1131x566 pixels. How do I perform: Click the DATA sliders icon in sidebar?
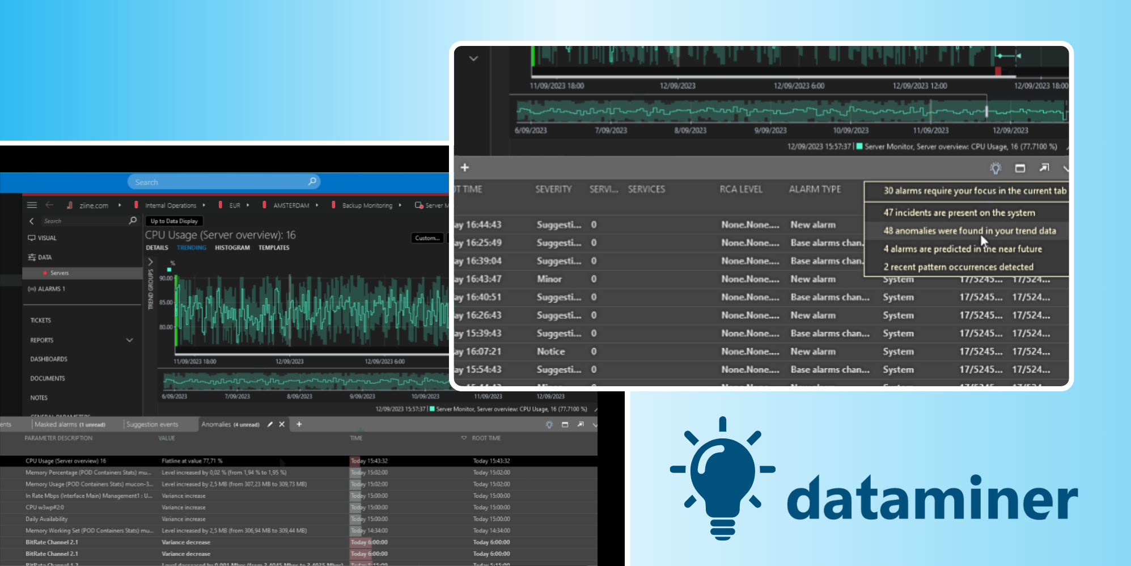[x=32, y=257]
